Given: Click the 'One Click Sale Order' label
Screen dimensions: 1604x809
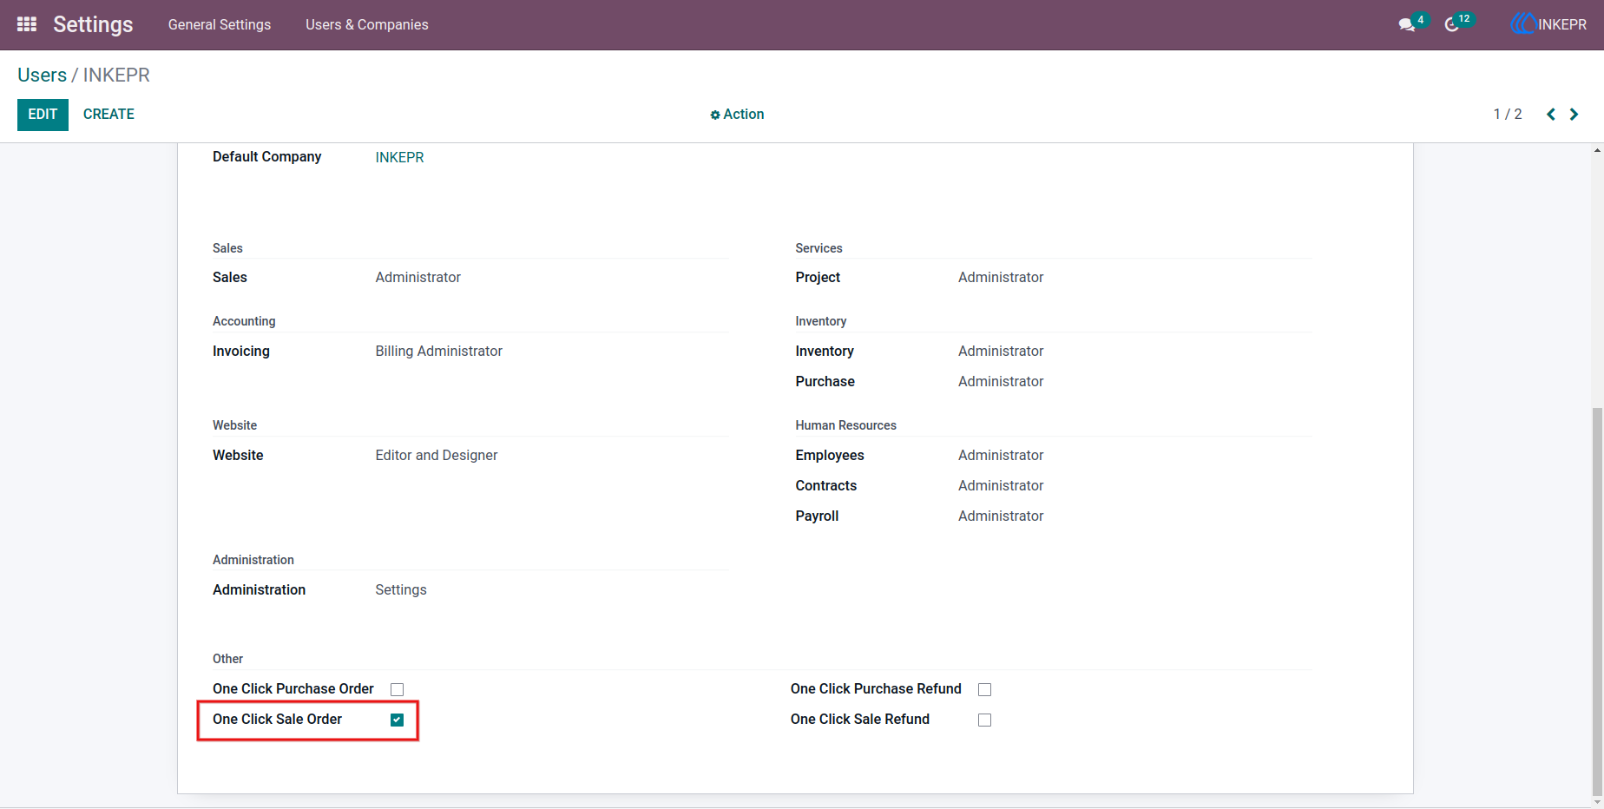Looking at the screenshot, I should 277,720.
